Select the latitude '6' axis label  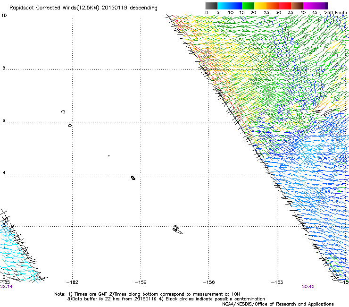4,120
